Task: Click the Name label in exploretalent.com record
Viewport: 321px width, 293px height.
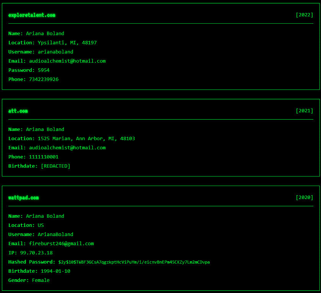Action: point(15,34)
